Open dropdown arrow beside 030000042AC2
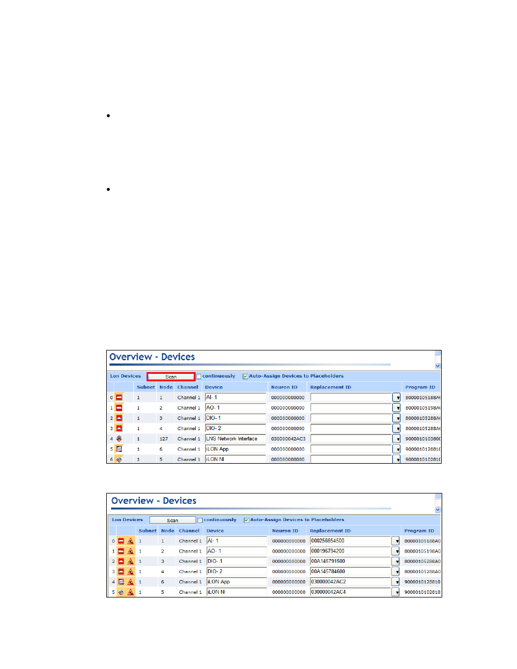 pos(396,582)
